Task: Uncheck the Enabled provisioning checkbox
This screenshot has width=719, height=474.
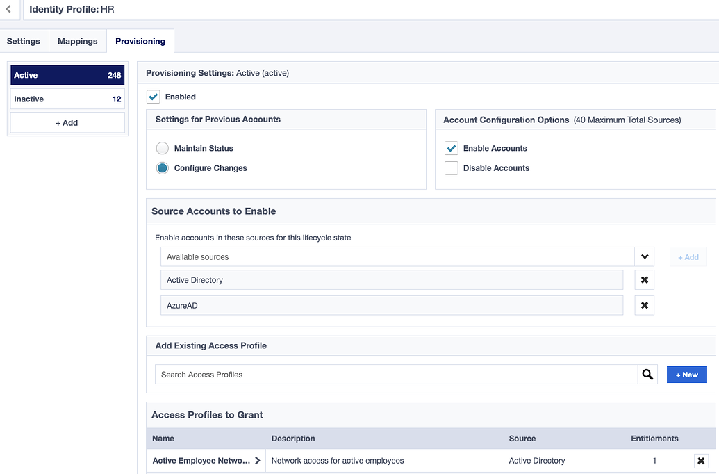Action: [x=154, y=97]
